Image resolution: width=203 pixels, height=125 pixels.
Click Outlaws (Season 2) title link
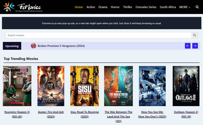[186, 114]
